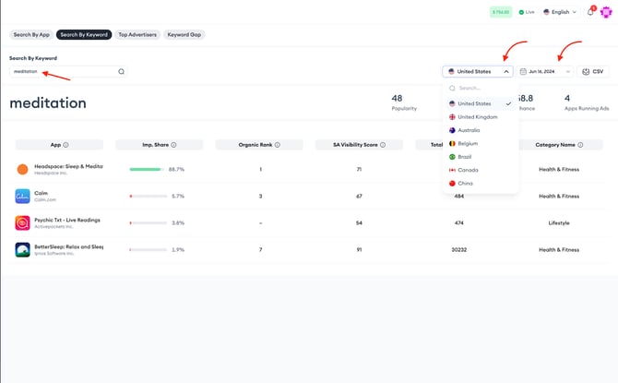Click the notification bell icon
Image resolution: width=618 pixels, height=383 pixels.
click(590, 12)
